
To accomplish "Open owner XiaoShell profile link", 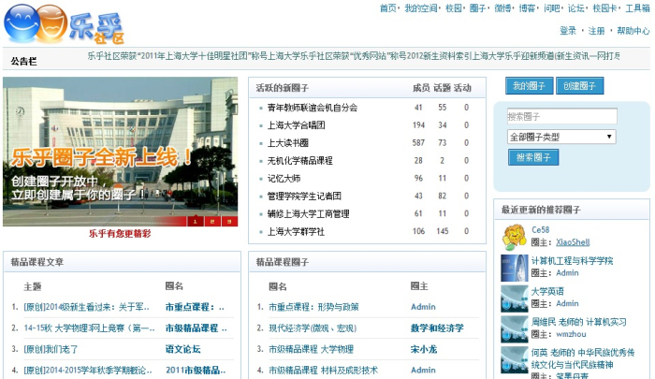I will click(573, 242).
